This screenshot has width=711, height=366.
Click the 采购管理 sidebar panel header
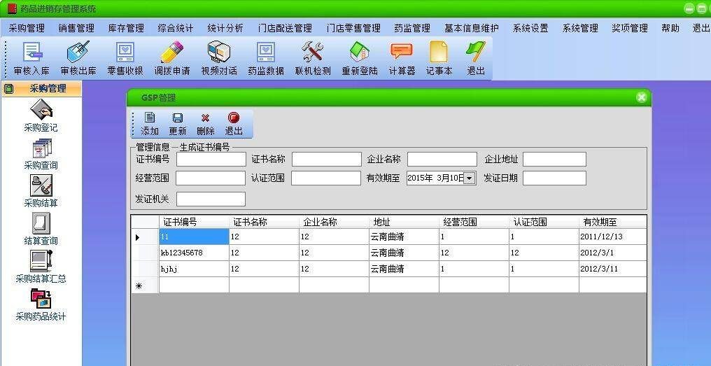[x=42, y=88]
